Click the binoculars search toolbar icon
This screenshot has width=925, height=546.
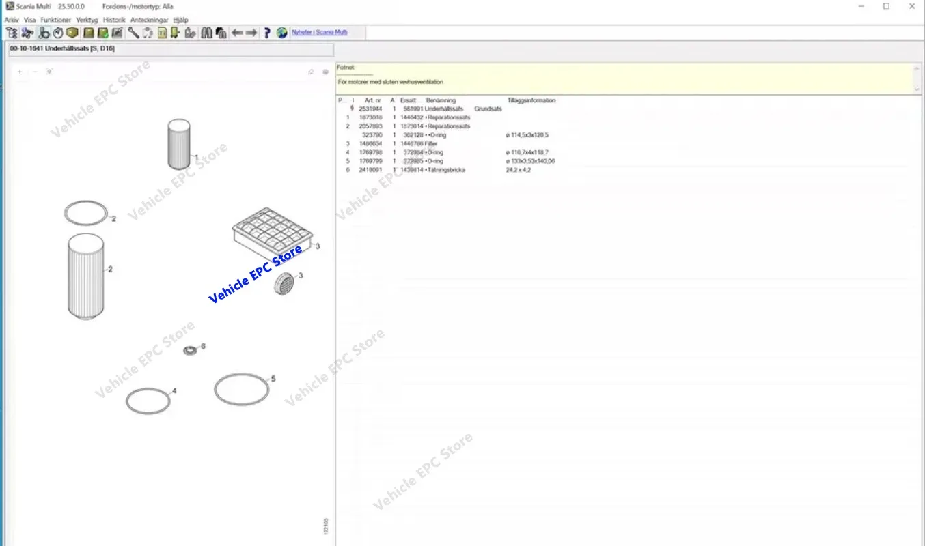coord(206,33)
